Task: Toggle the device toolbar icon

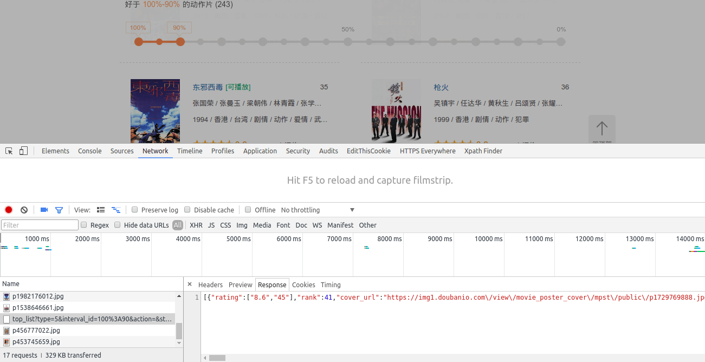Action: click(x=23, y=151)
